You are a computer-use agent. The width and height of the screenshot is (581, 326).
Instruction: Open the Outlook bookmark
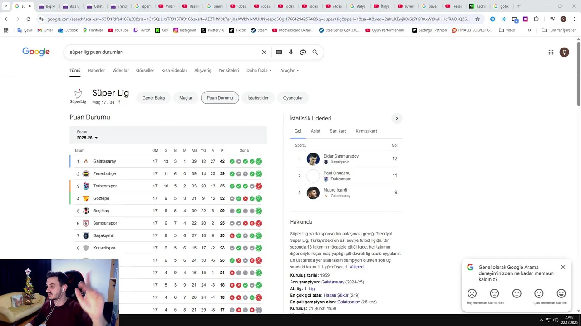[x=68, y=30]
